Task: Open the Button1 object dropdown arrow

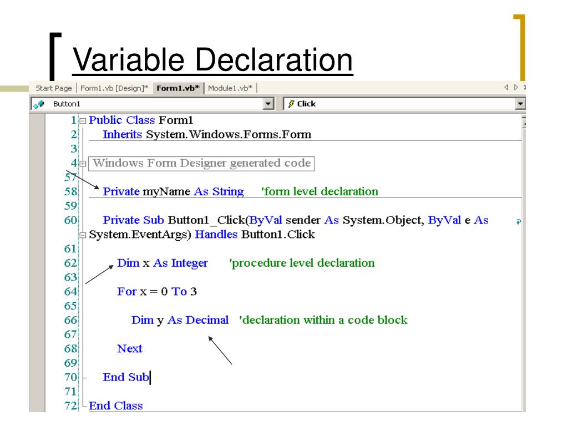Action: 268,104
